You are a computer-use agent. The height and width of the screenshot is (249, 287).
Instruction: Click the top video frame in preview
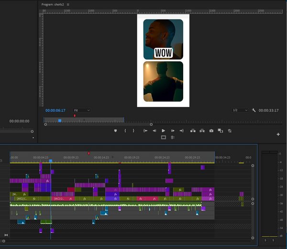click(x=163, y=39)
